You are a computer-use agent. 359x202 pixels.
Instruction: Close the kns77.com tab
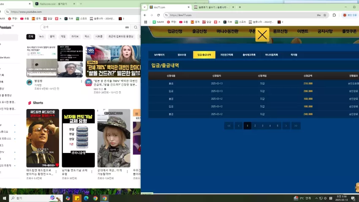pyautogui.click(x=189, y=7)
